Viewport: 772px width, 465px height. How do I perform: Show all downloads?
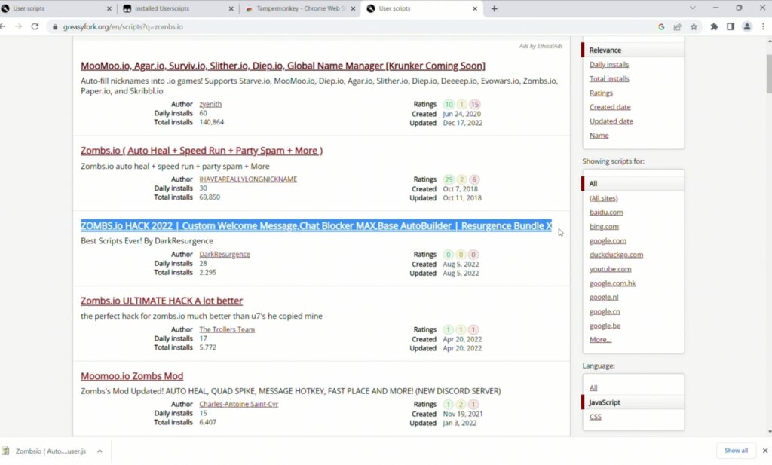click(736, 451)
